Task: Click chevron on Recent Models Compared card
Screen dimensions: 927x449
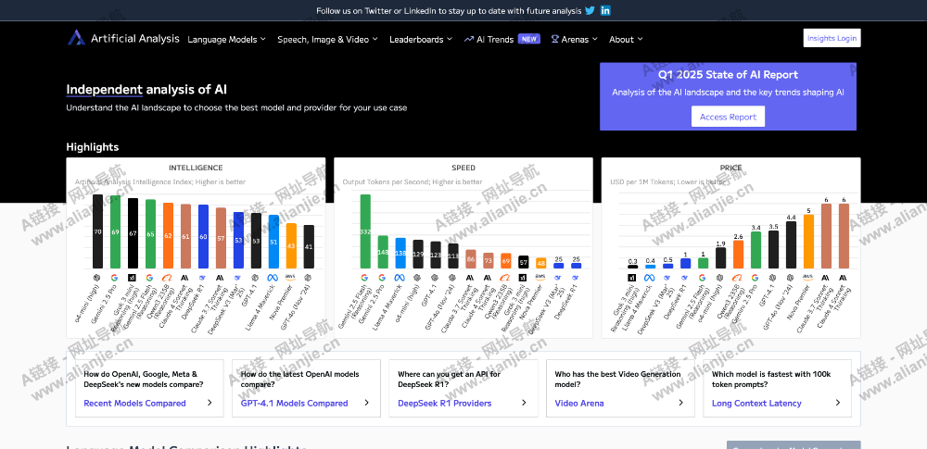Action: [210, 403]
